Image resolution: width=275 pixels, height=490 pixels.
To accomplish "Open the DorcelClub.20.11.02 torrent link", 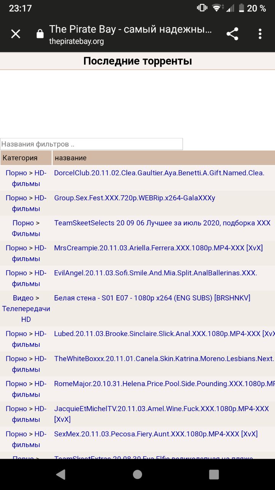I will pyautogui.click(x=159, y=173).
